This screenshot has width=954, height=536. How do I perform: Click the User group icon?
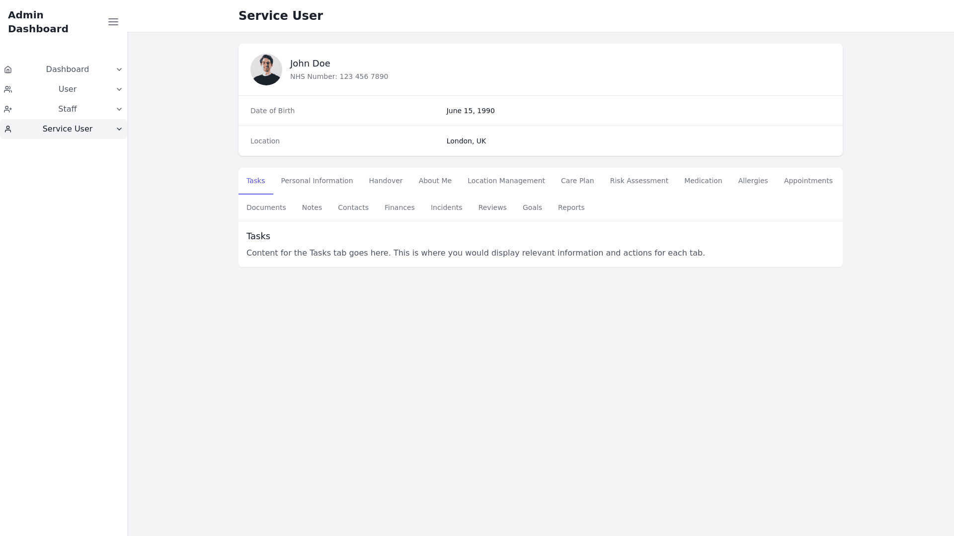click(x=8, y=89)
